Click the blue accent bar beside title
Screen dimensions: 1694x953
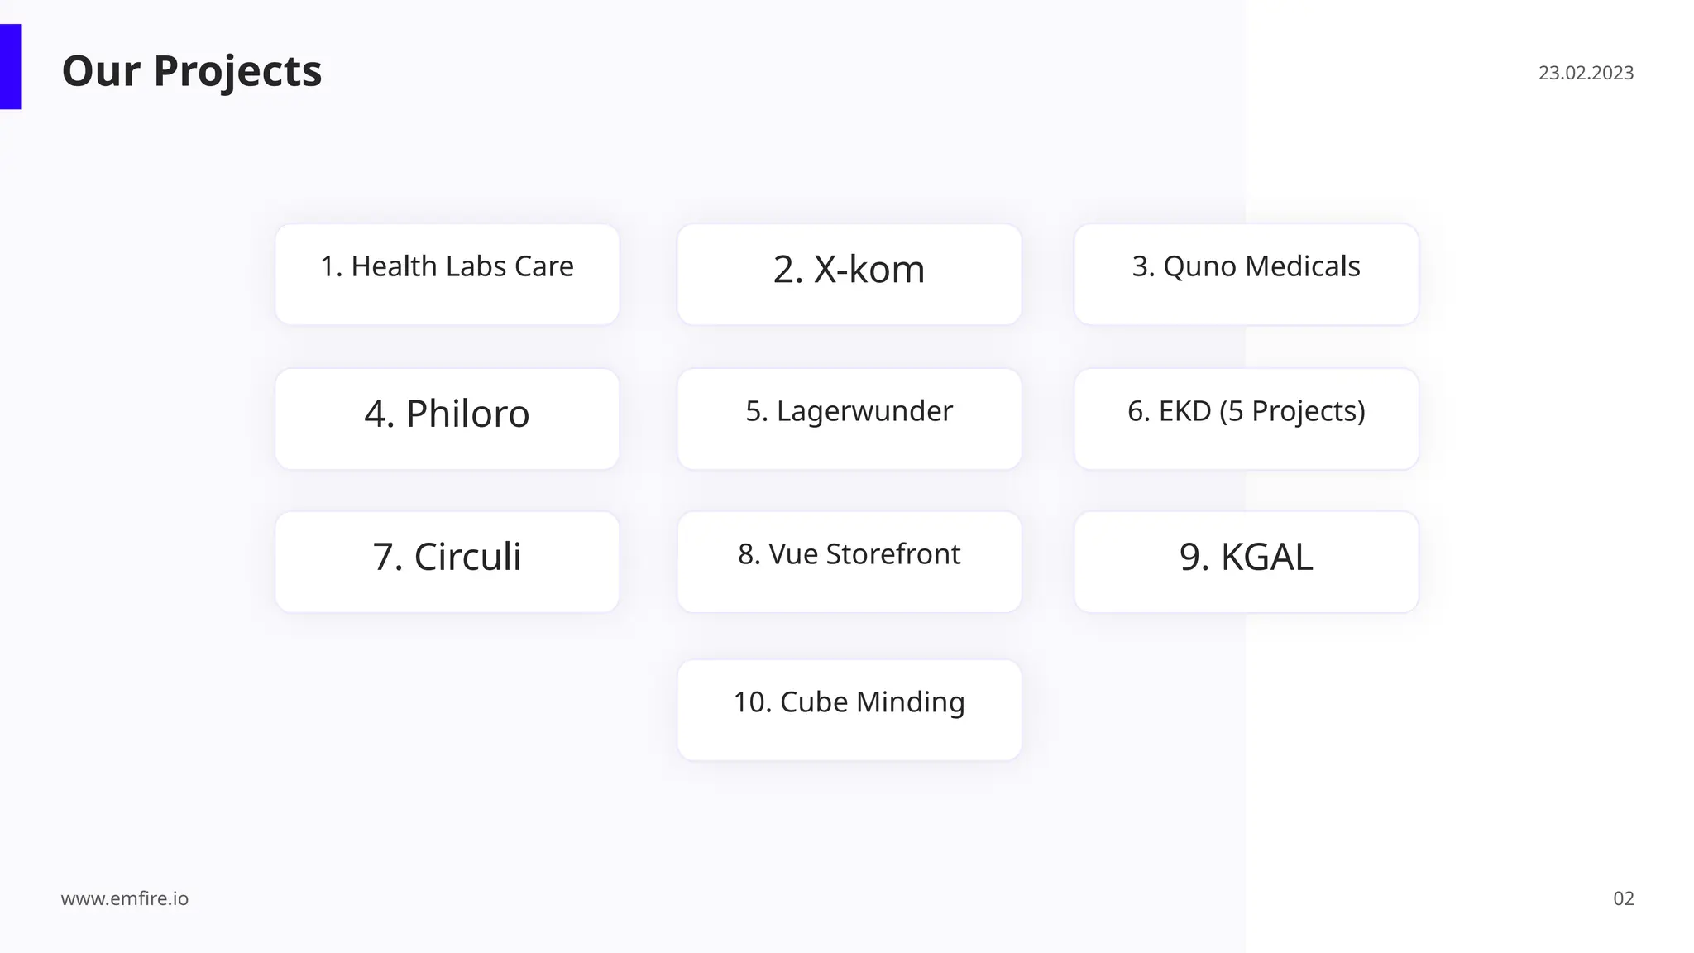point(10,67)
